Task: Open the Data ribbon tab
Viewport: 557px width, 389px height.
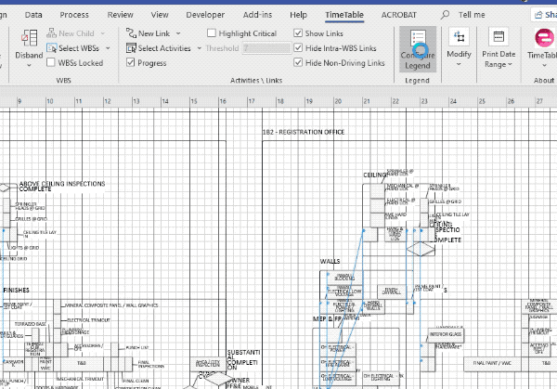Action: coord(33,15)
